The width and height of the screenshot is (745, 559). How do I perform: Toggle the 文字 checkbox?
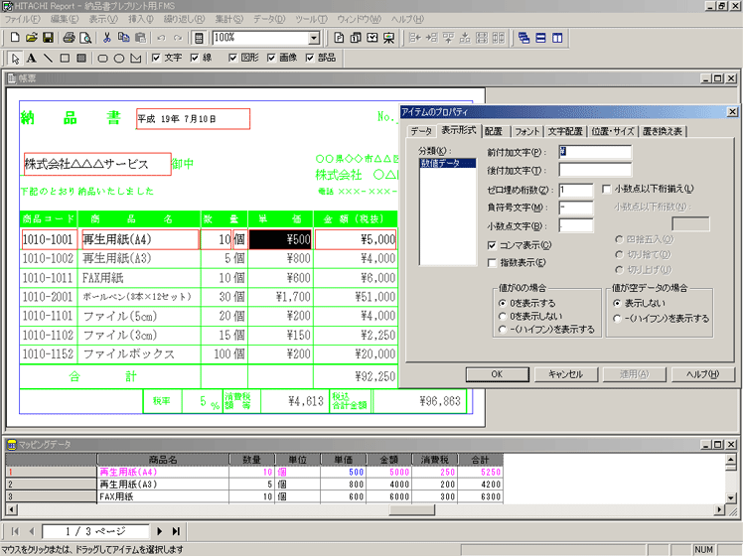pyautogui.click(x=156, y=58)
